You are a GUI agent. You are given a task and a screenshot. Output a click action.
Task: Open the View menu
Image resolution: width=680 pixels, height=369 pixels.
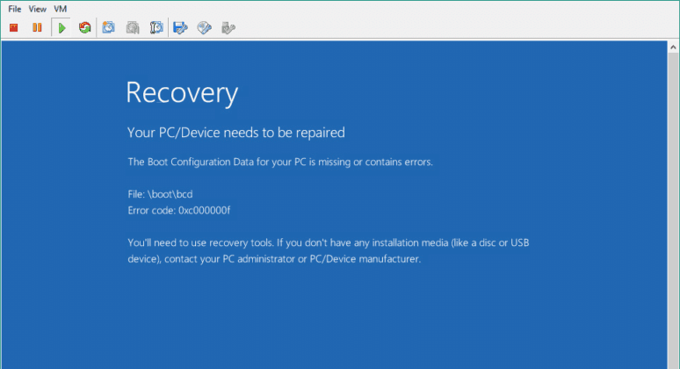pos(38,9)
